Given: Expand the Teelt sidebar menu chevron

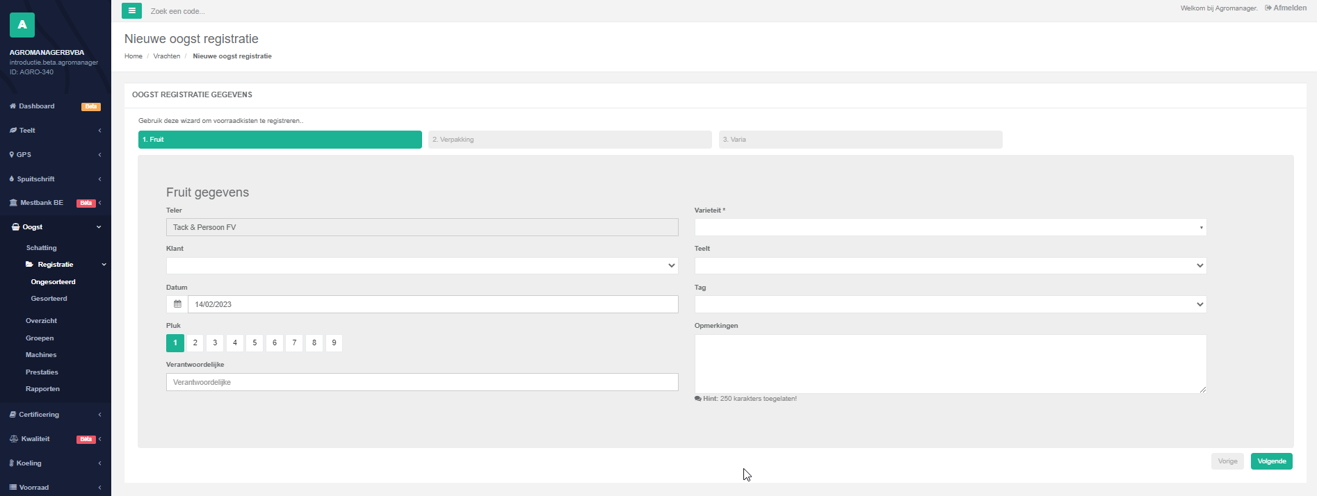Looking at the screenshot, I should tap(100, 131).
